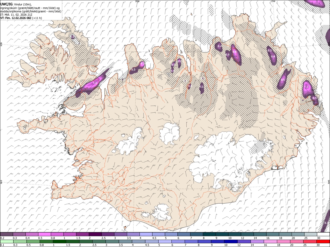Click the "0.2" label on the purple snow scale
The width and height of the screenshot is (330, 247).
tap(2, 238)
